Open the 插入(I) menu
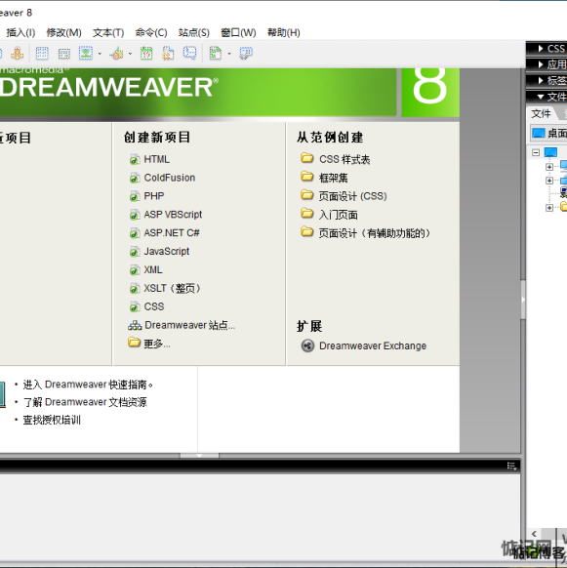 (20, 32)
